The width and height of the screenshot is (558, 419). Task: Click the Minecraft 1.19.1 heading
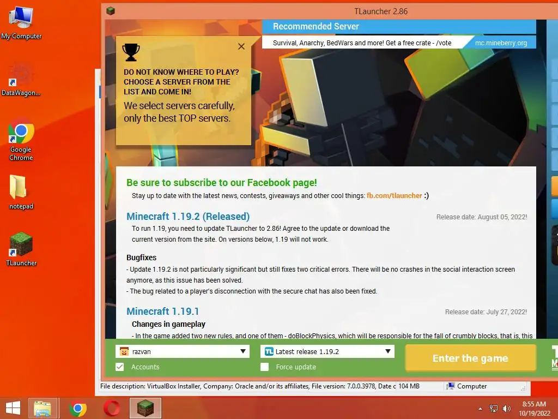click(x=162, y=312)
